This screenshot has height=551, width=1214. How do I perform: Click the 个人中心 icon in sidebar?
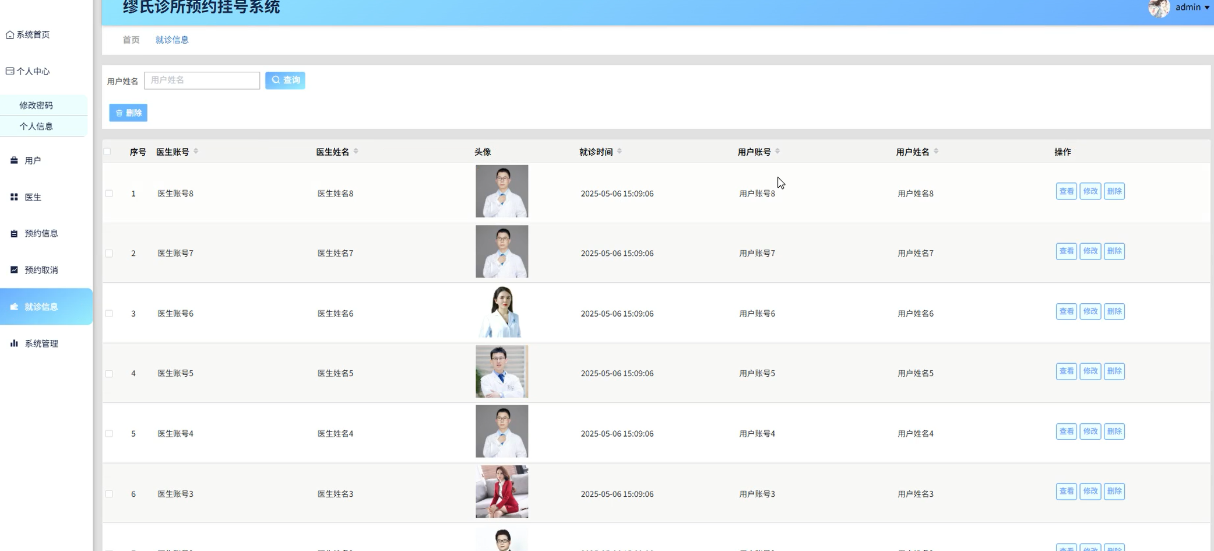pos(10,71)
